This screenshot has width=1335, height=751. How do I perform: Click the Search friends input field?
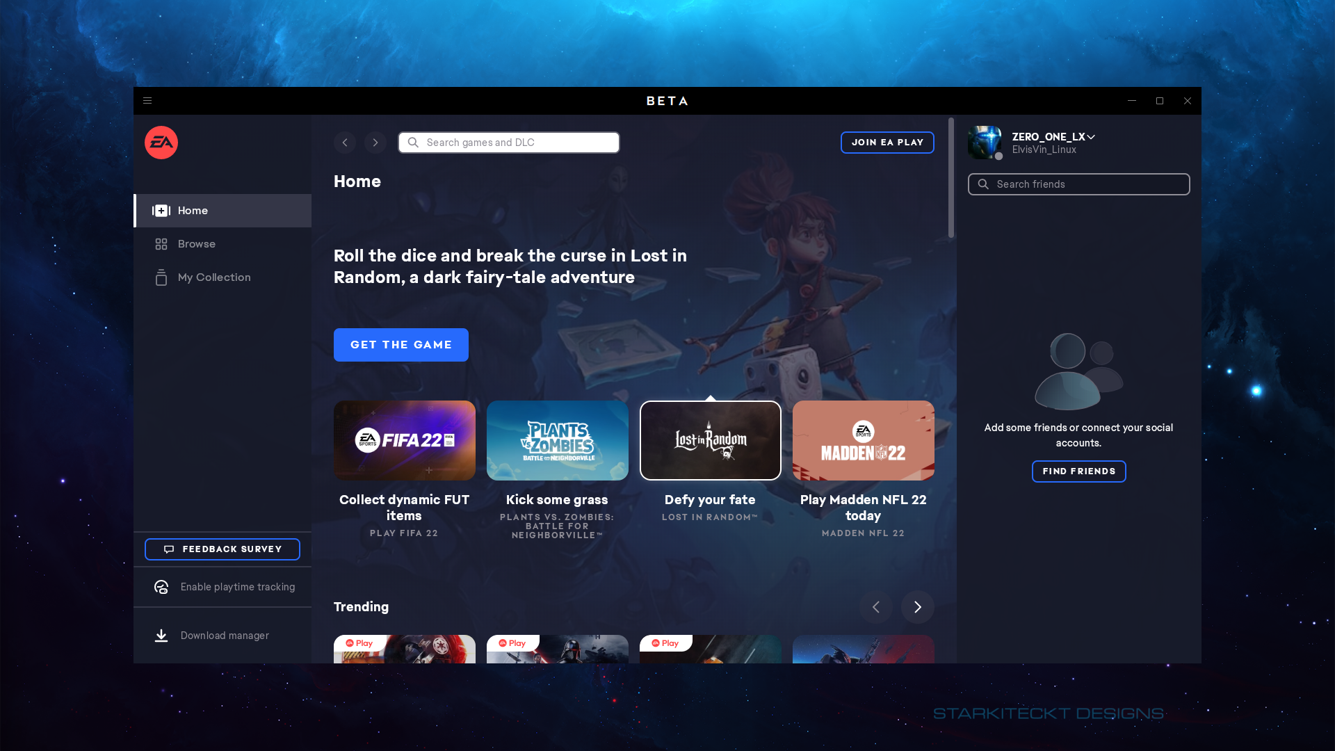(x=1078, y=184)
